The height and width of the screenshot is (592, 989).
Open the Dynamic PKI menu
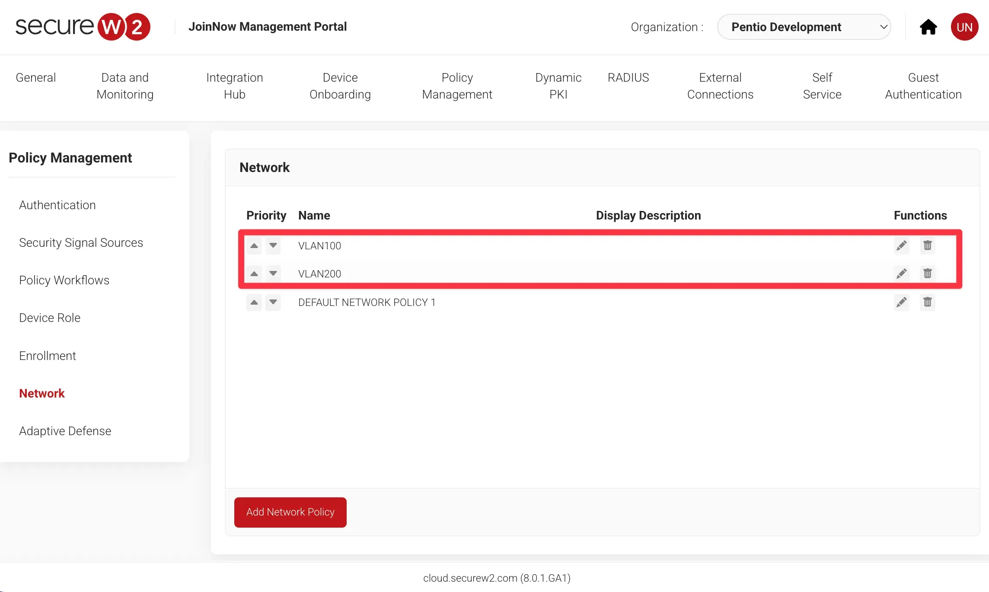(558, 86)
